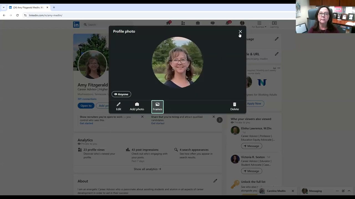Reload the LinkedIn page

(x=17, y=15)
